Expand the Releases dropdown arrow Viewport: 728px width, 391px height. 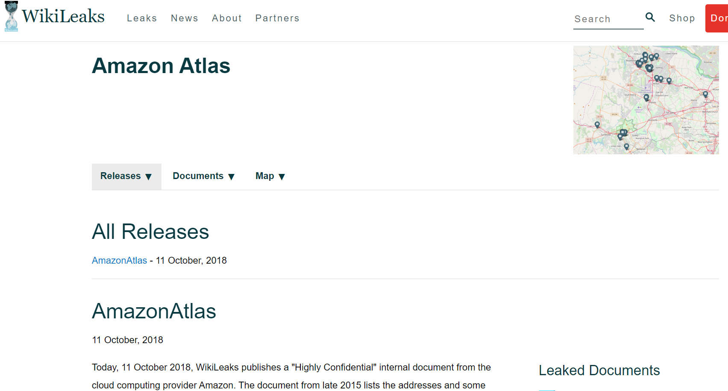[149, 177]
